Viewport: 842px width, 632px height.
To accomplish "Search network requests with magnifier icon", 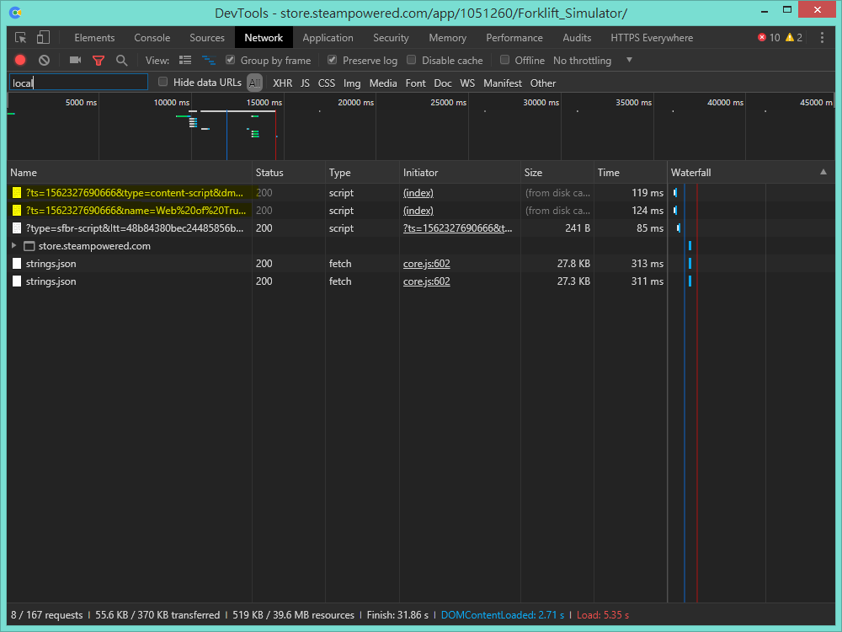I will pos(122,60).
